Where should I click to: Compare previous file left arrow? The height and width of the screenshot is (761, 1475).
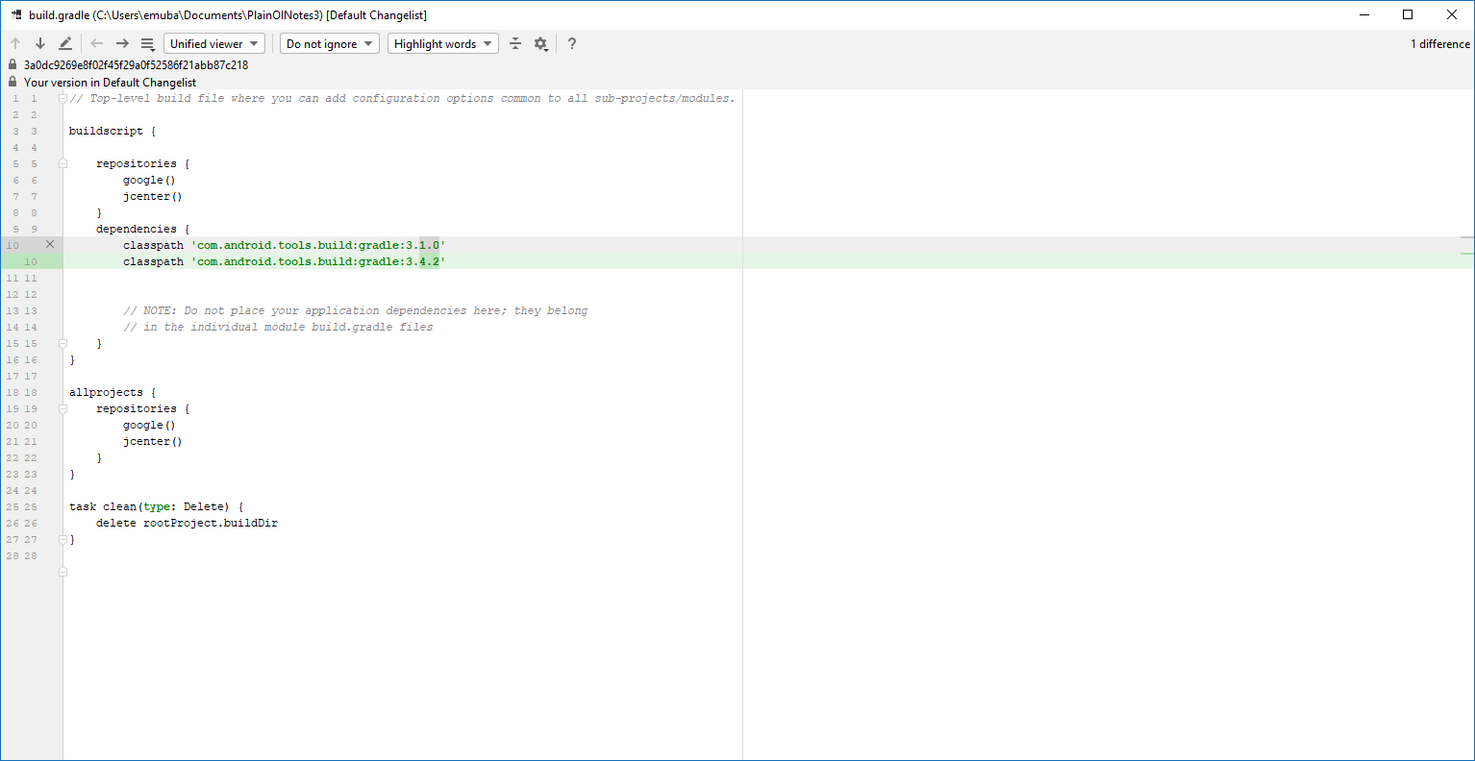tap(96, 43)
